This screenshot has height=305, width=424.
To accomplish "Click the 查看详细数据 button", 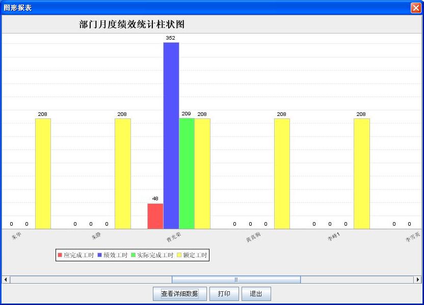I will [179, 294].
